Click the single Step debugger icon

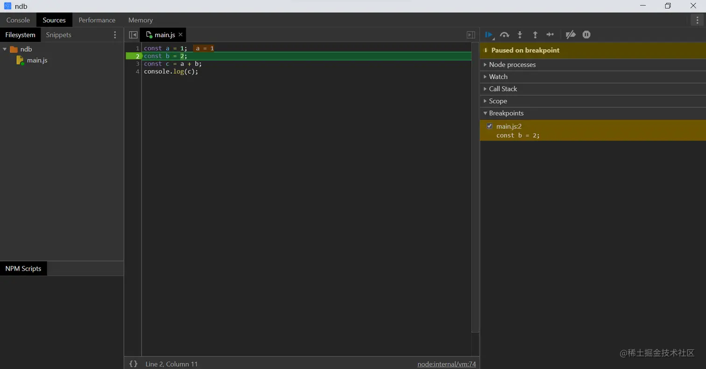coord(550,35)
